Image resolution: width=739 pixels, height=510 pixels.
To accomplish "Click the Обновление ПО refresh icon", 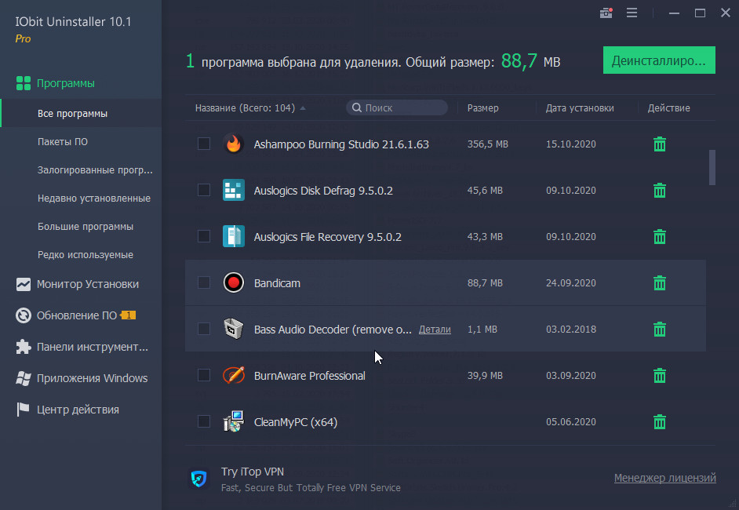I will (23, 315).
